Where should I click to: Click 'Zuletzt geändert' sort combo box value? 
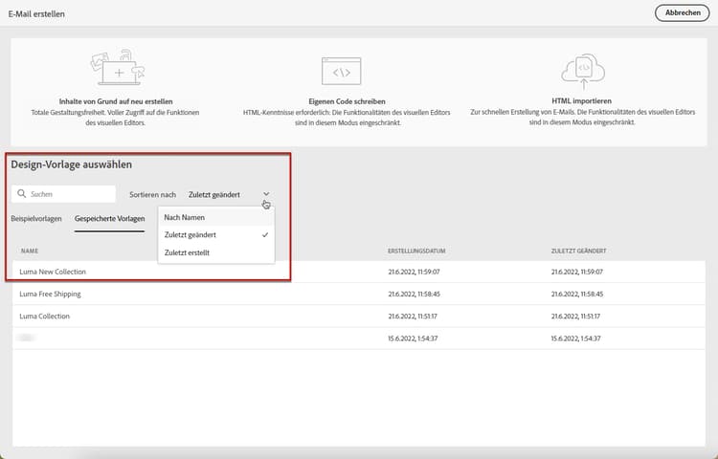pyautogui.click(x=214, y=195)
